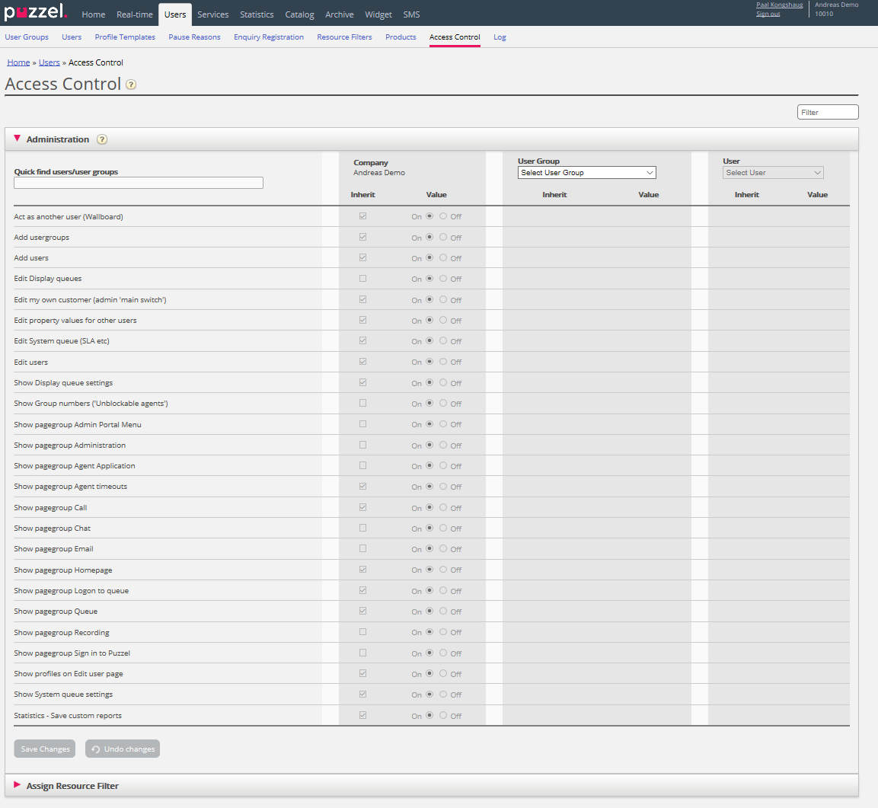Click the Puzzel logo
Screen dimensions: 878x808
pyautogui.click(x=36, y=13)
